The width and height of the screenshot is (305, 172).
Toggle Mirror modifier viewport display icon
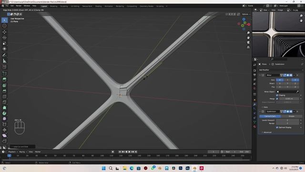tap(288, 75)
